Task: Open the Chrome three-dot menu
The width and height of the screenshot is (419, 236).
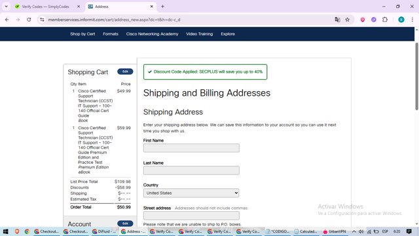Action: coord(412,20)
